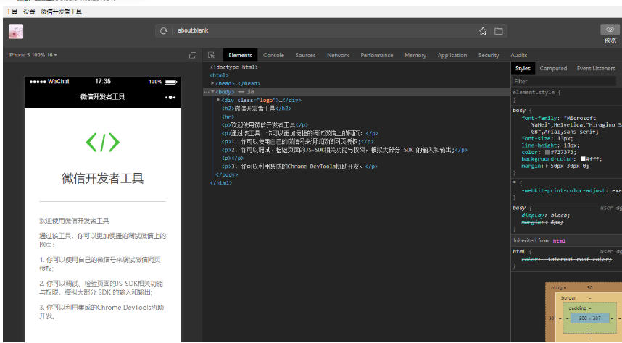
Task: Open the browser window icon beside star
Action: pyautogui.click(x=499, y=31)
